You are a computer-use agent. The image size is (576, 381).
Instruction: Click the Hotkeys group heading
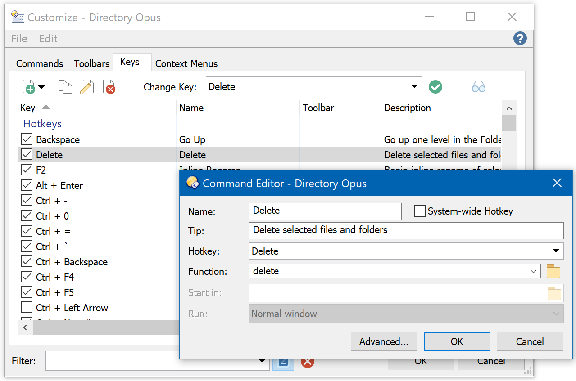(42, 124)
